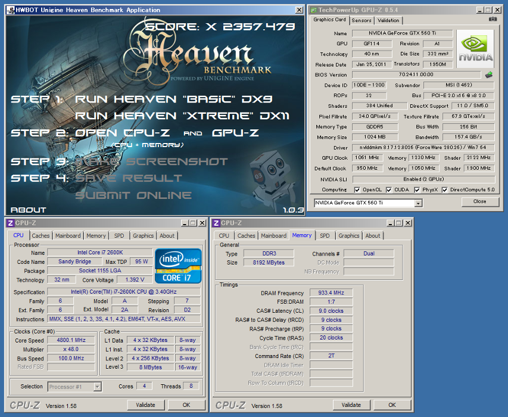Image resolution: width=508 pixels, height=417 pixels.
Task: Open Graphics tab in left CPU-Z window
Action: 143,236
